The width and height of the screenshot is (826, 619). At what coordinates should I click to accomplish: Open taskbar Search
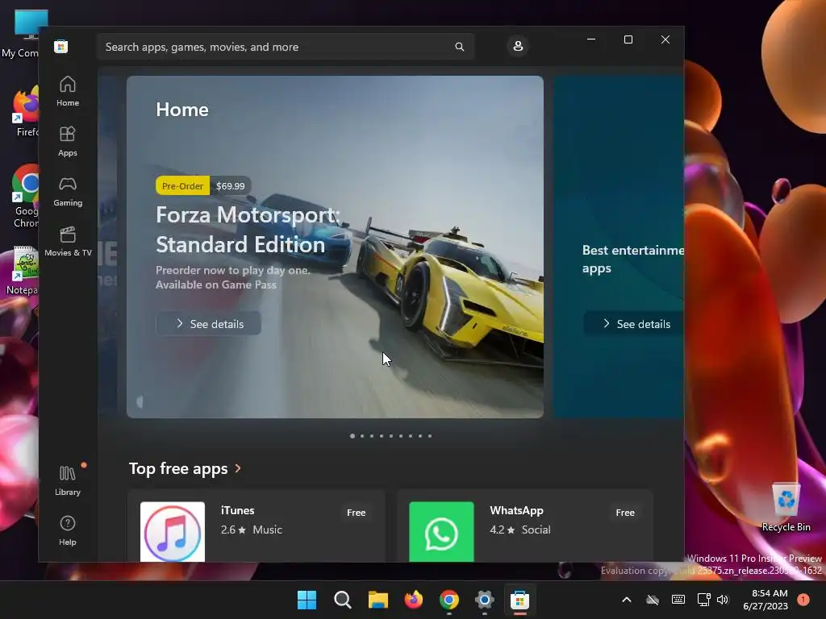(342, 600)
